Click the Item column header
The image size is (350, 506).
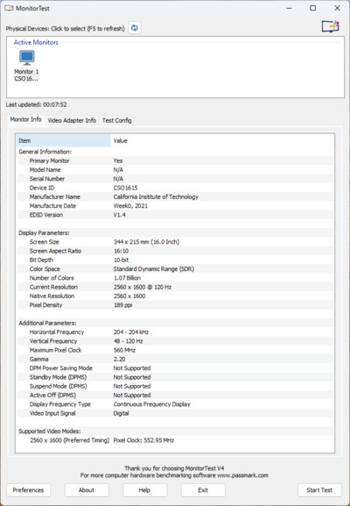click(x=63, y=140)
